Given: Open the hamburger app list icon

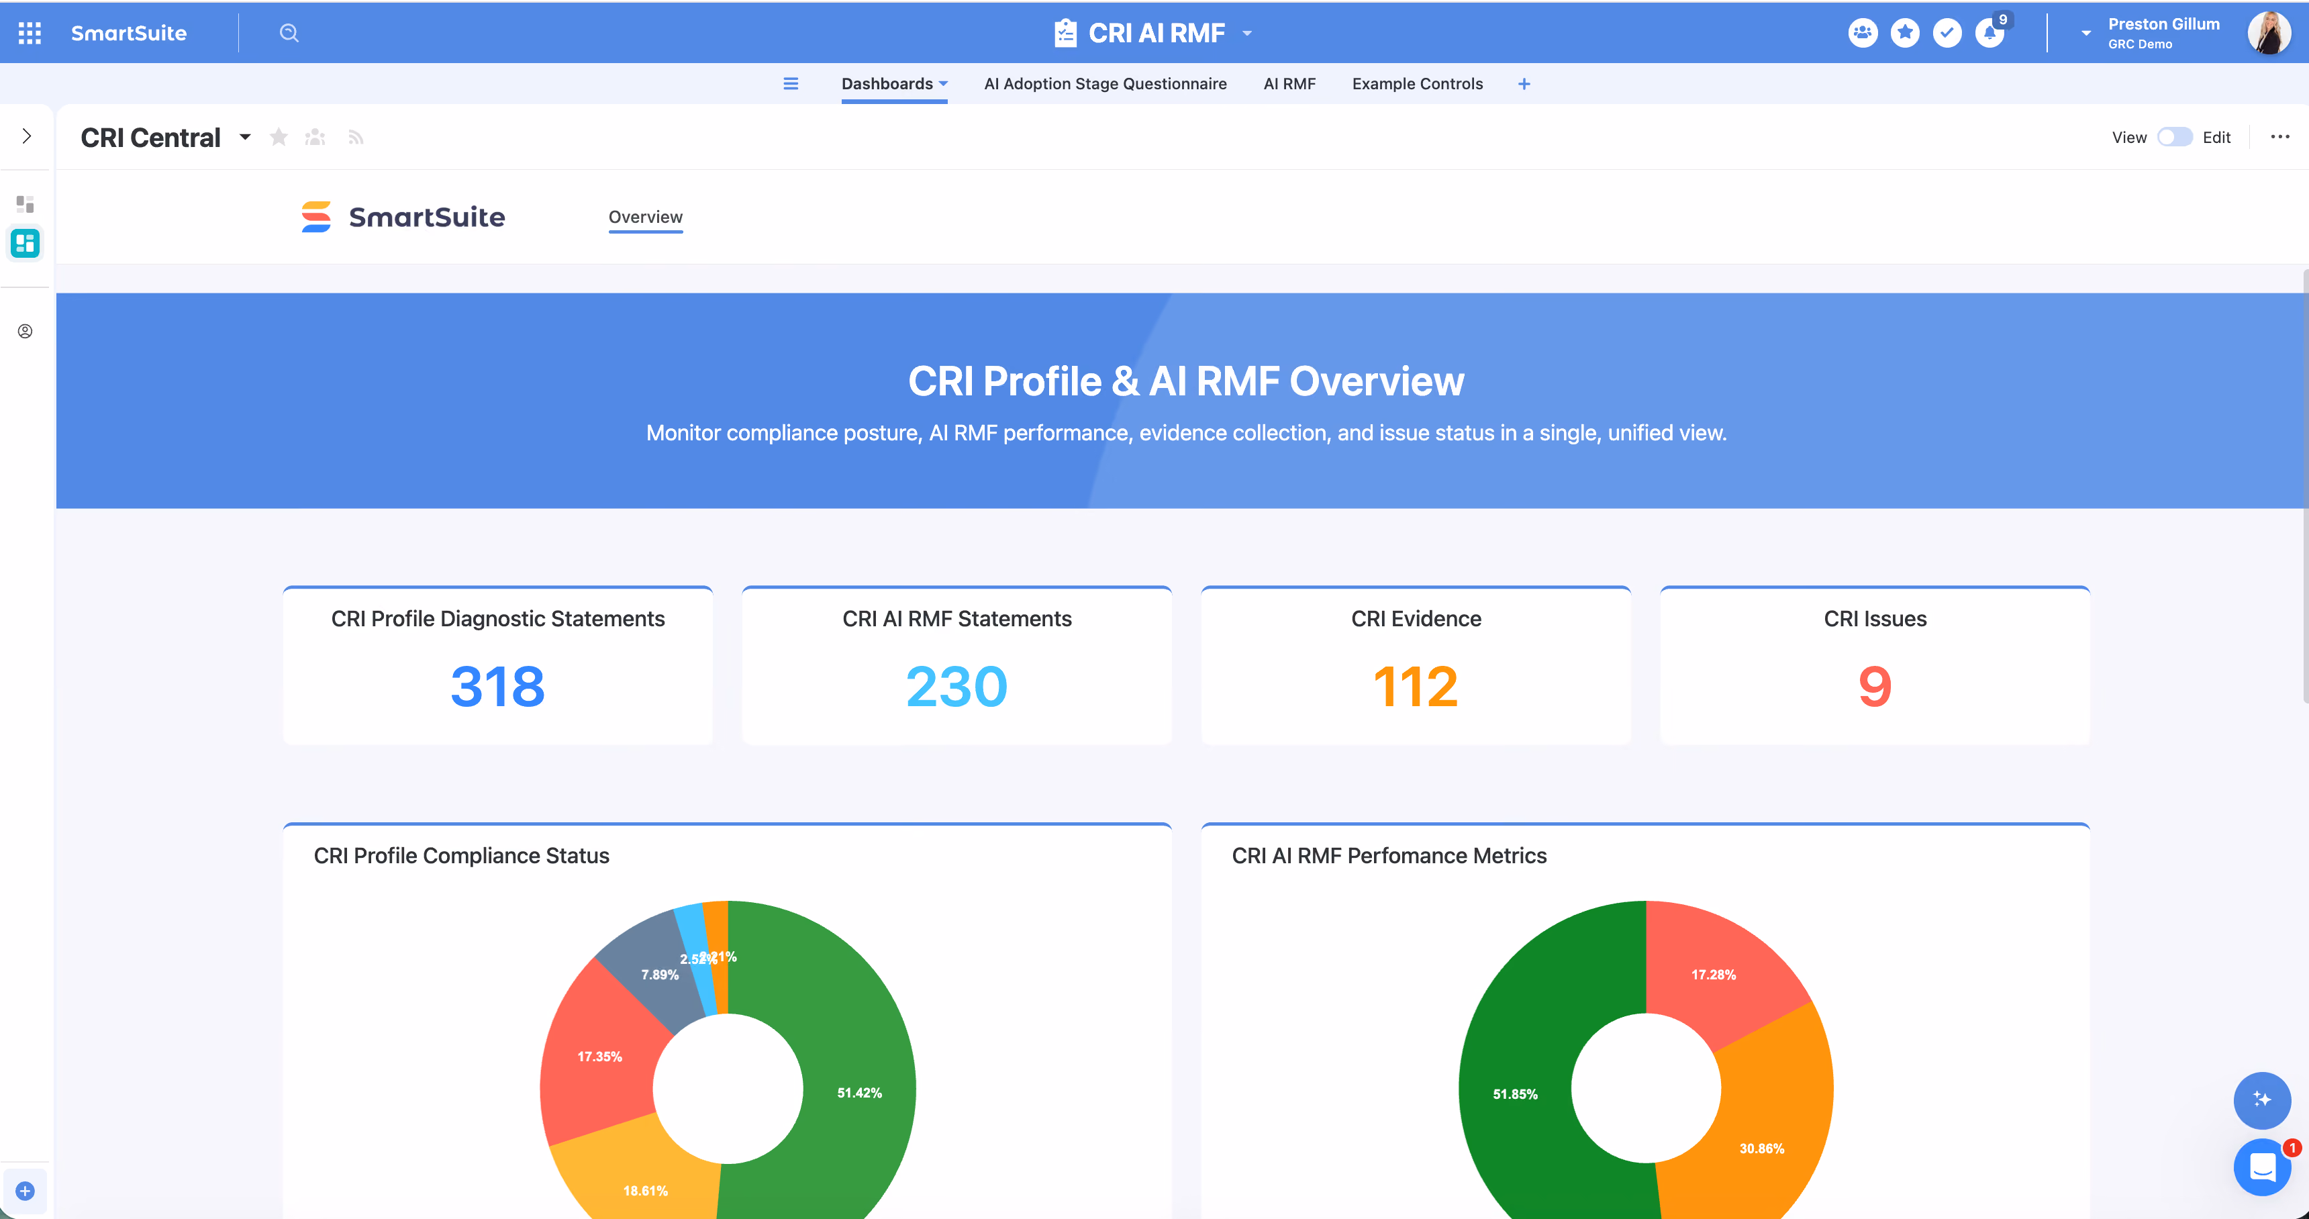Looking at the screenshot, I should (x=791, y=83).
